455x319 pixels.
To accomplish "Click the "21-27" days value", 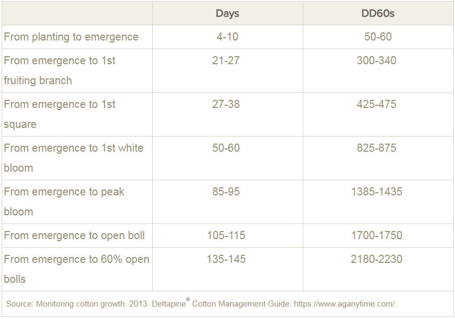I will point(226,60).
